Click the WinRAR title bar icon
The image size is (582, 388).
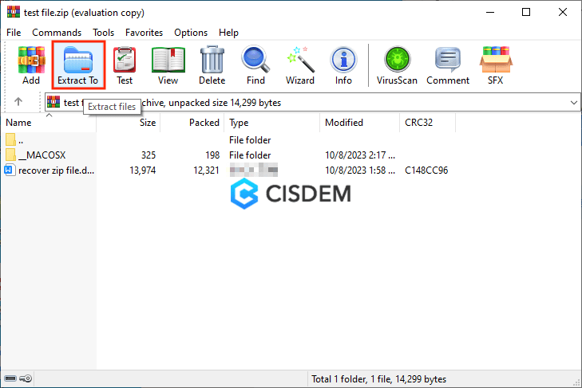click(x=14, y=12)
